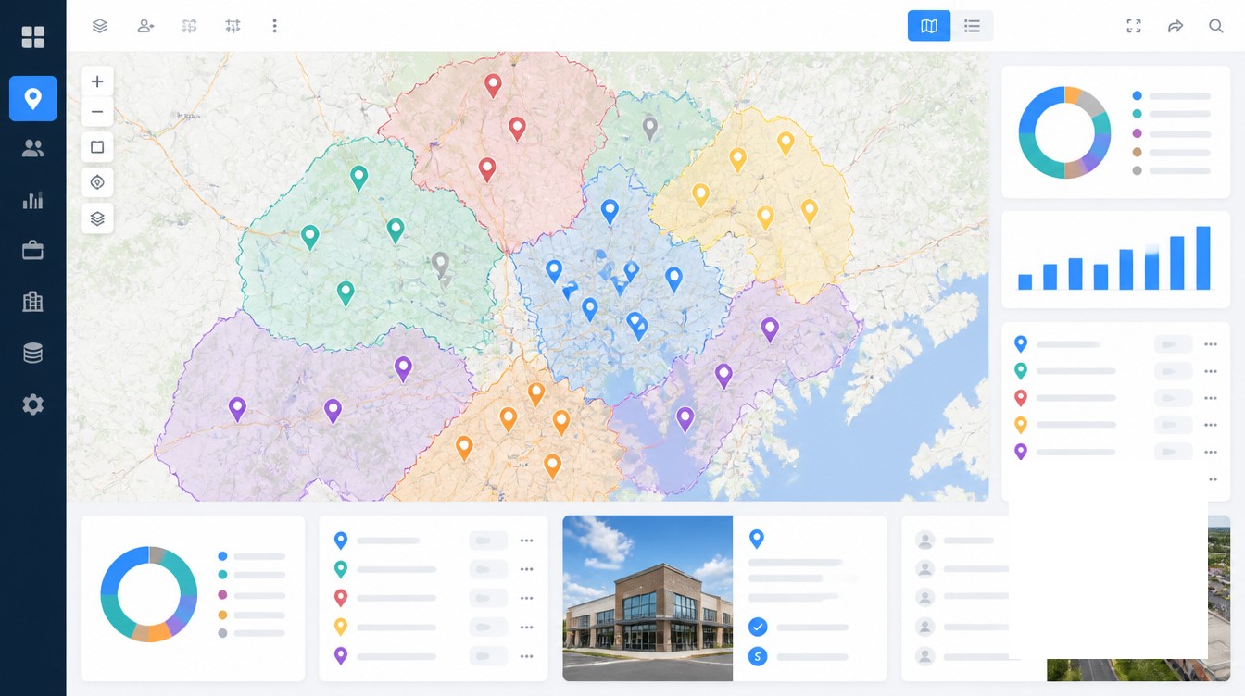
Task: Click the topmost blue pin on the map
Action: [610, 212]
